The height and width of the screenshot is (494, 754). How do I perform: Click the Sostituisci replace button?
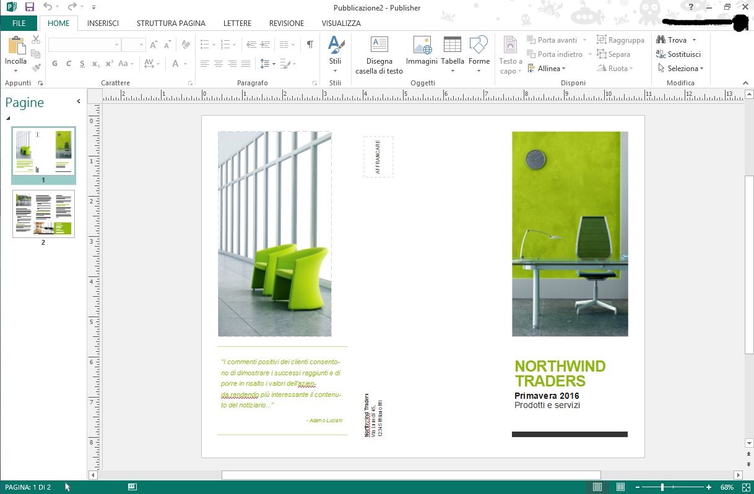pyautogui.click(x=678, y=54)
